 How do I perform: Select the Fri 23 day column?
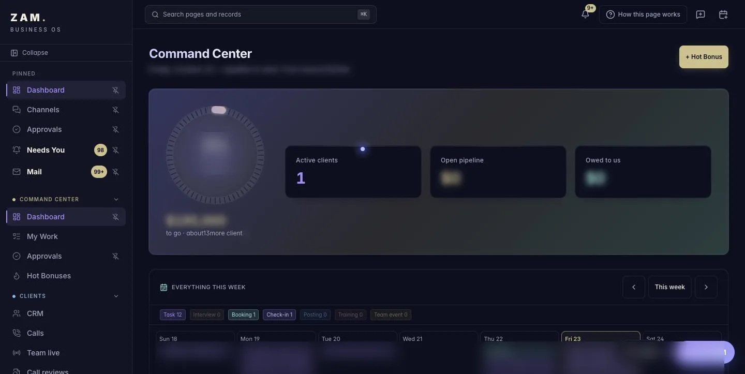click(601, 352)
